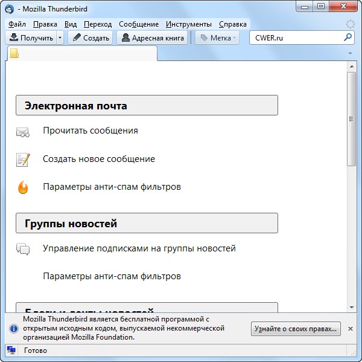Open the Справка menu
The image size is (362, 362).
[232, 24]
